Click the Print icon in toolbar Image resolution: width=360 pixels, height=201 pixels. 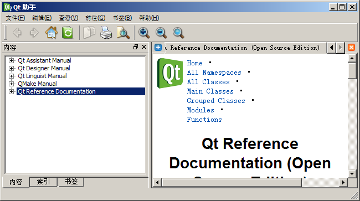point(106,33)
